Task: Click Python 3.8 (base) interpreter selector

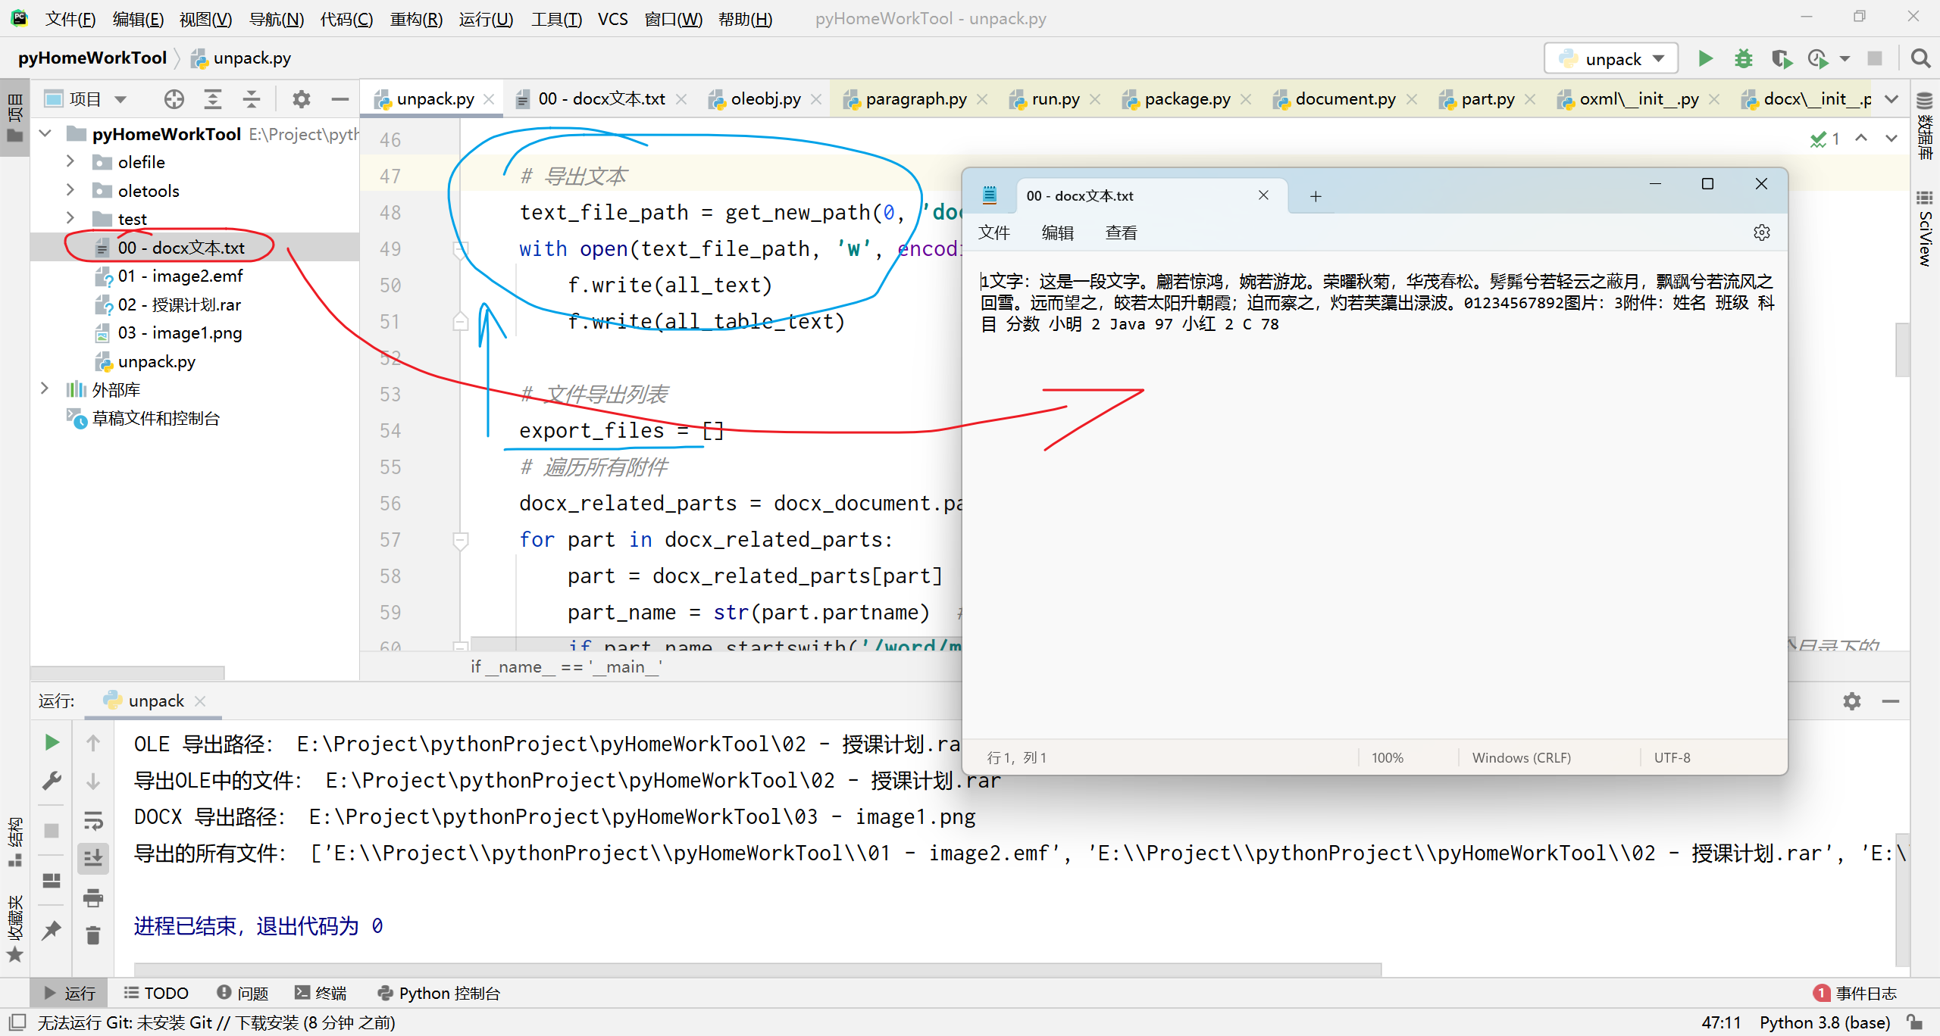Action: (x=1825, y=1022)
